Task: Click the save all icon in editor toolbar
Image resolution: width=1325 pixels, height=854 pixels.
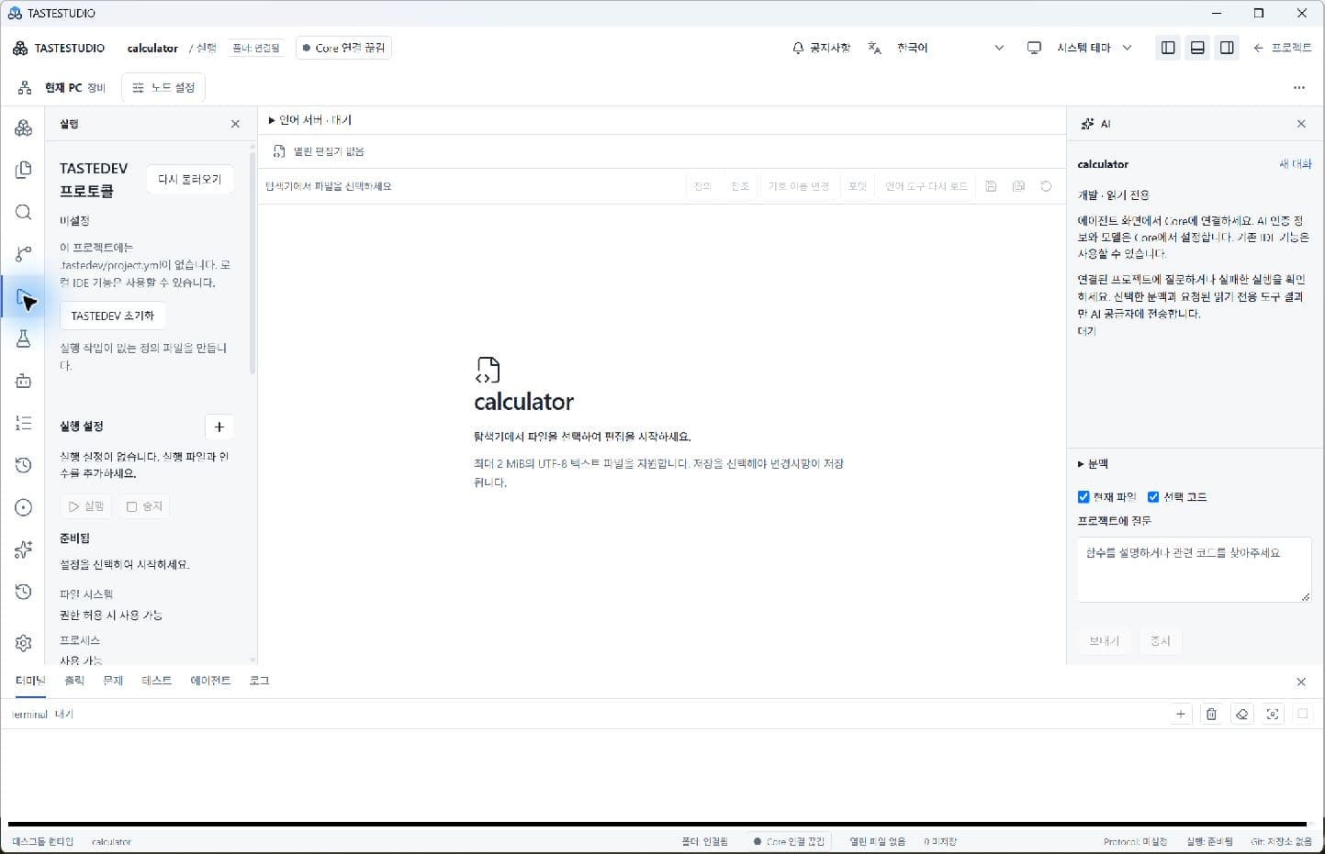Action: (x=1018, y=186)
